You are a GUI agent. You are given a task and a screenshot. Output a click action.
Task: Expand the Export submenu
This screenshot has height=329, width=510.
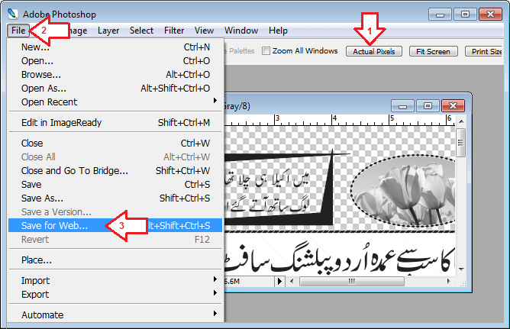click(115, 294)
